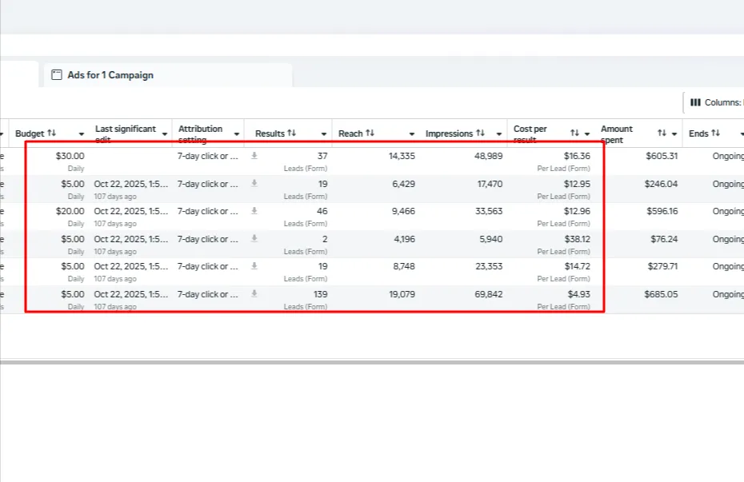Viewport: 744px width, 482px height.
Task: Download leads for the row with 2 results
Action: [254, 238]
